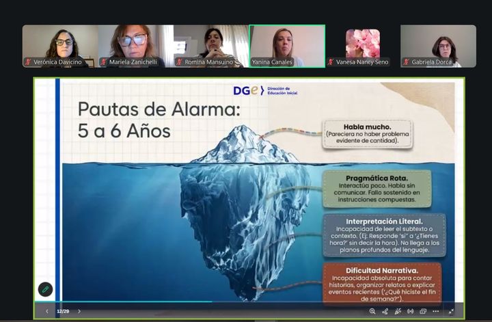Exit full screen with collapse arrows icon
492x322 pixels.
tap(451, 311)
